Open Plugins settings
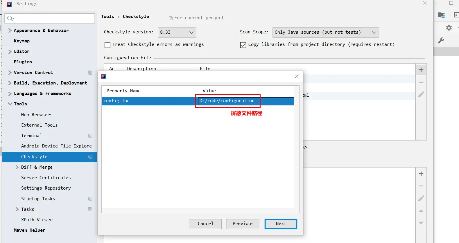 pyautogui.click(x=23, y=62)
